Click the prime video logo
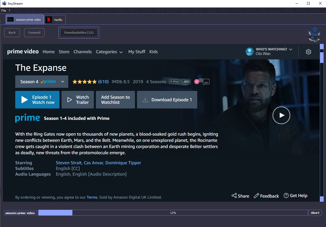 tap(23, 52)
